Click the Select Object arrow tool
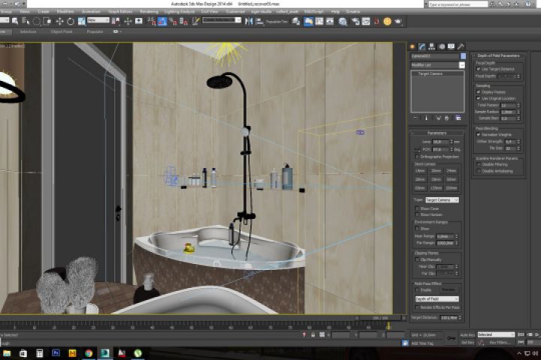The image size is (541, 360). coord(15,21)
